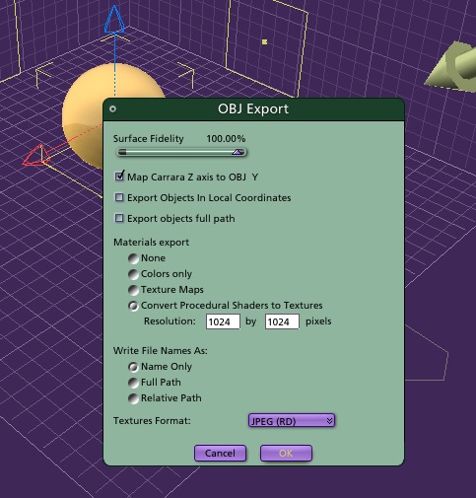This screenshot has width=476, height=498.
Task: Enable Export Objects In Local Coordinates
Action: coord(119,197)
